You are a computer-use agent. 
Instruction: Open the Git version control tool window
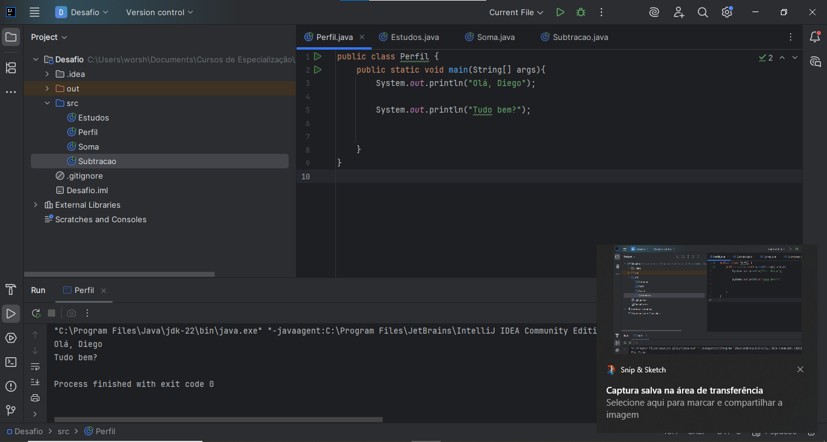coord(11,411)
